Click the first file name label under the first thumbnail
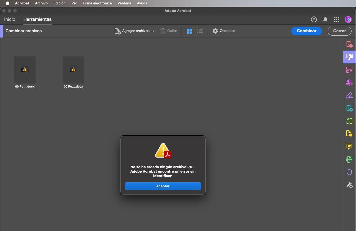The image size is (356, 231). tap(25, 86)
